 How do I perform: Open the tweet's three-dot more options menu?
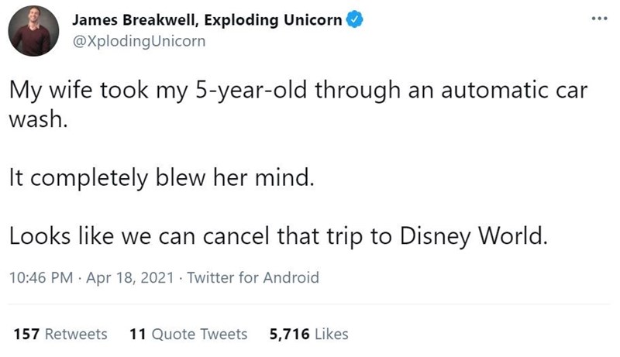[x=599, y=19]
